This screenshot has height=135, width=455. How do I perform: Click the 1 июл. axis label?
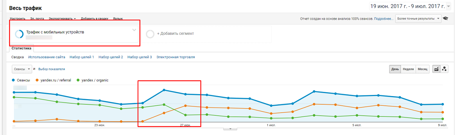click(271, 125)
